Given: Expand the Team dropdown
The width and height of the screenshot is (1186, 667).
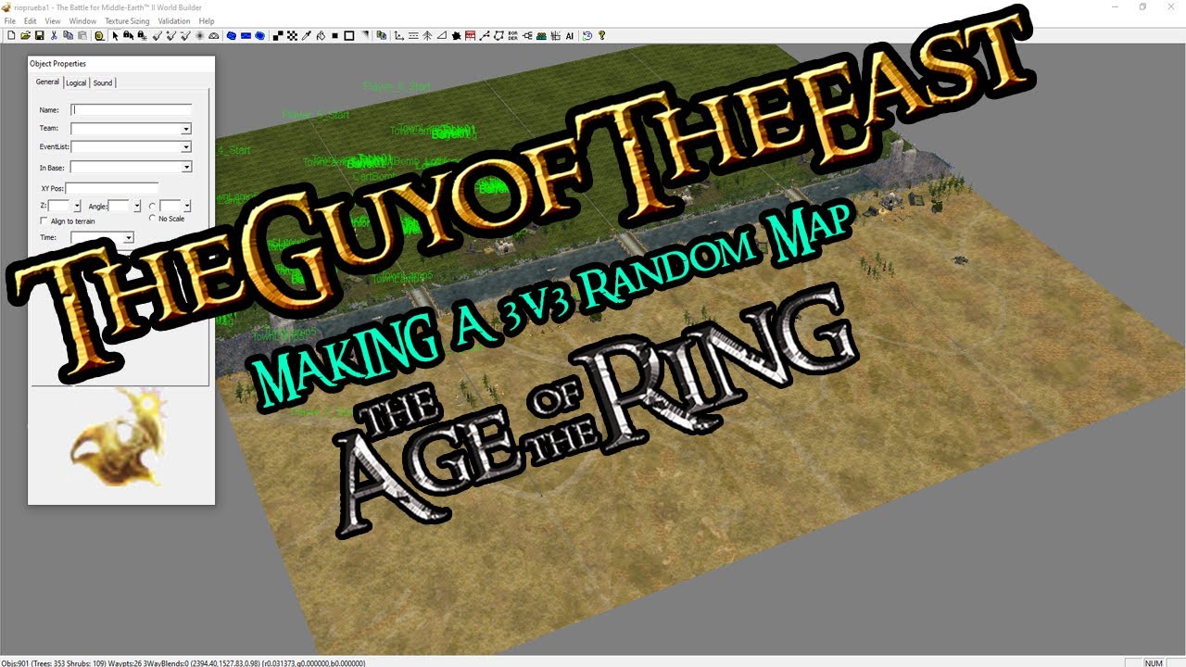Looking at the screenshot, I should pos(186,129).
